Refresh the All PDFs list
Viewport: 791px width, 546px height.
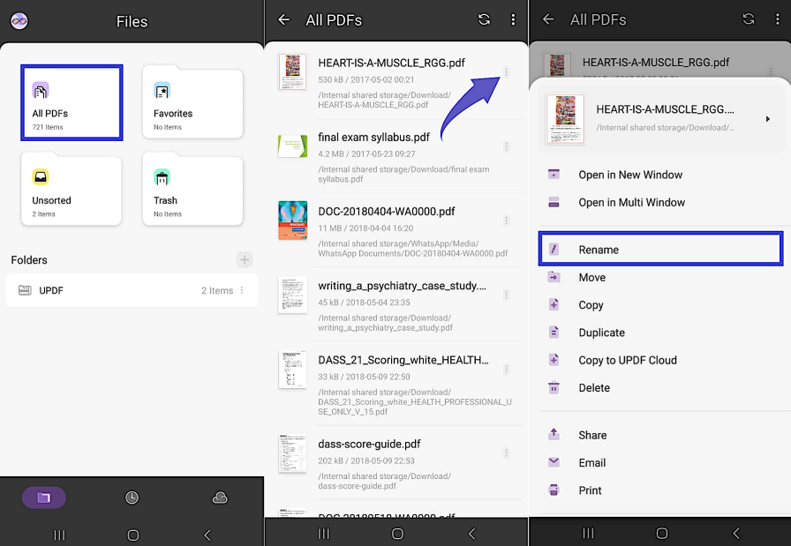(x=484, y=19)
